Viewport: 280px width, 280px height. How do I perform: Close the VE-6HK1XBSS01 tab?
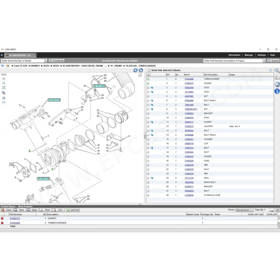[35, 54]
